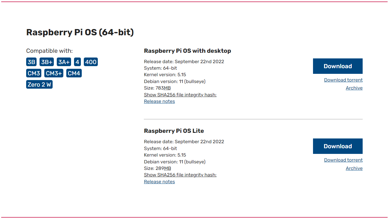
Task: Open Release notes for OS Lite
Action: (159, 182)
